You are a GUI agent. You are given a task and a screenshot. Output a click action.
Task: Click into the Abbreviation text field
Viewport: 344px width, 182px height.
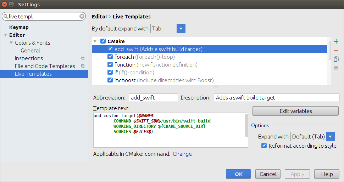(153, 98)
